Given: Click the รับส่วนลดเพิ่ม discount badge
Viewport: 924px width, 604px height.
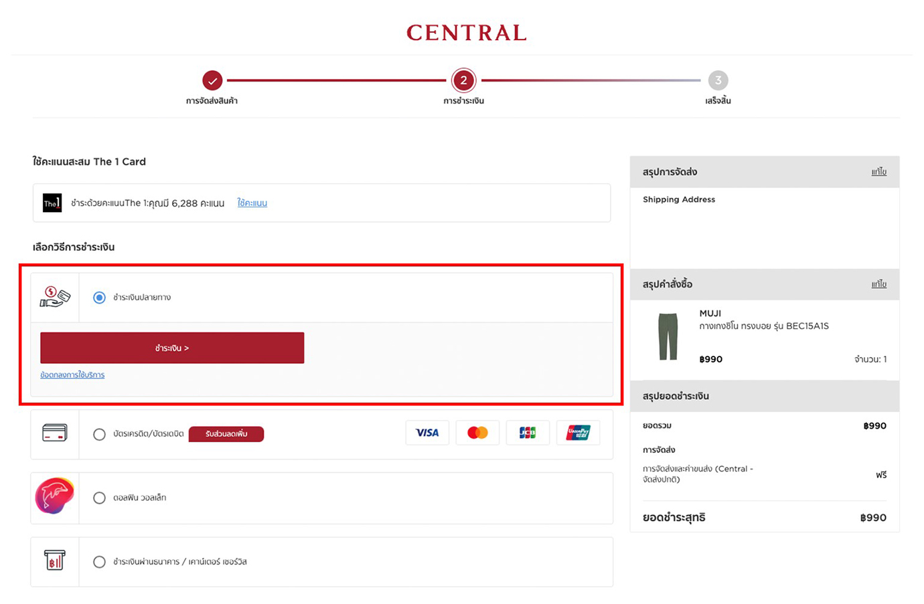Looking at the screenshot, I should pyautogui.click(x=226, y=434).
